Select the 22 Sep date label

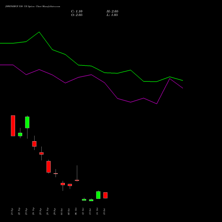click(19, 211)
